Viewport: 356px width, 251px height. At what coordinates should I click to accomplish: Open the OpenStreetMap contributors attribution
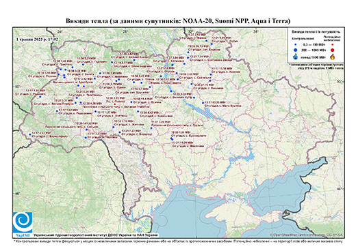pos(307,235)
